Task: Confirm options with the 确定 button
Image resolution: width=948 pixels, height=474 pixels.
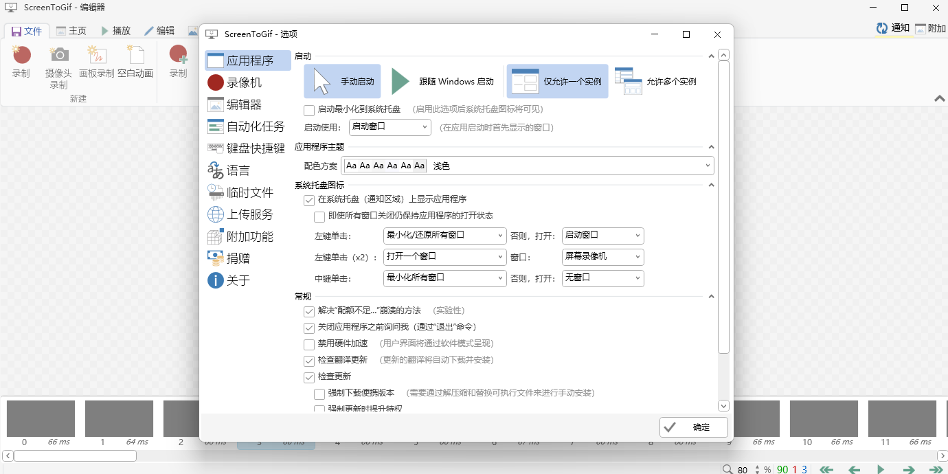Action: click(694, 427)
